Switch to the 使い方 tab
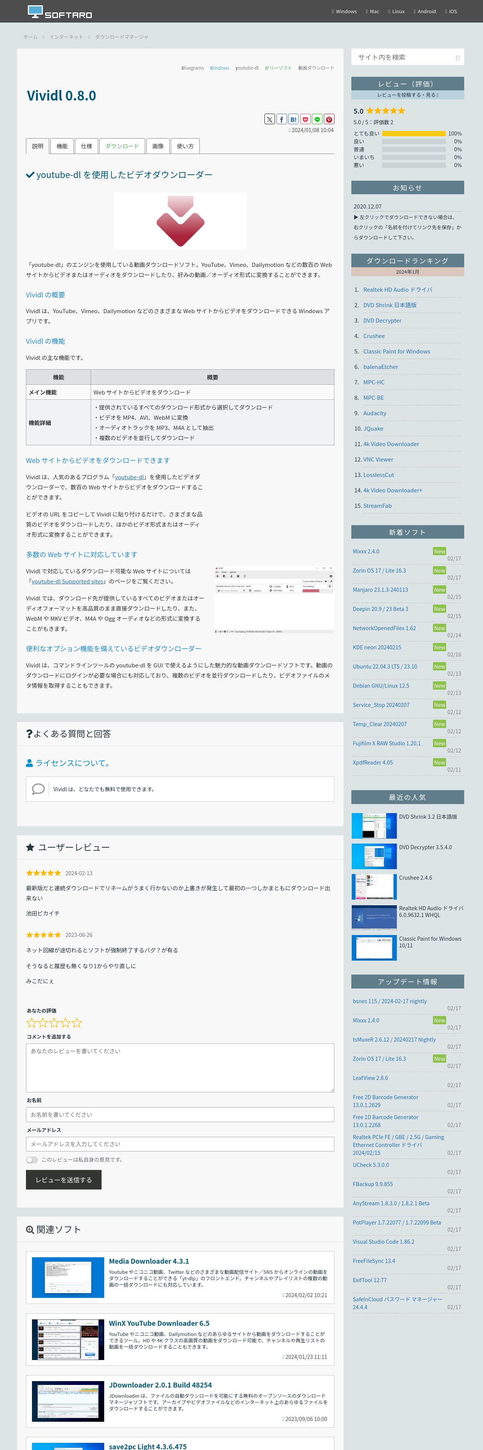 pyautogui.click(x=185, y=146)
